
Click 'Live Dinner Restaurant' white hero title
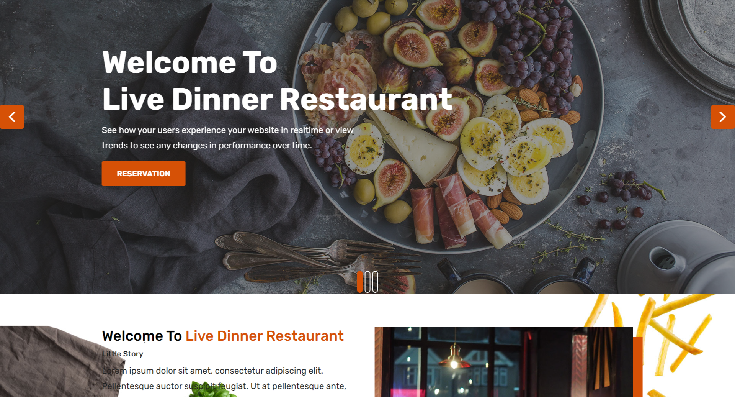click(277, 99)
